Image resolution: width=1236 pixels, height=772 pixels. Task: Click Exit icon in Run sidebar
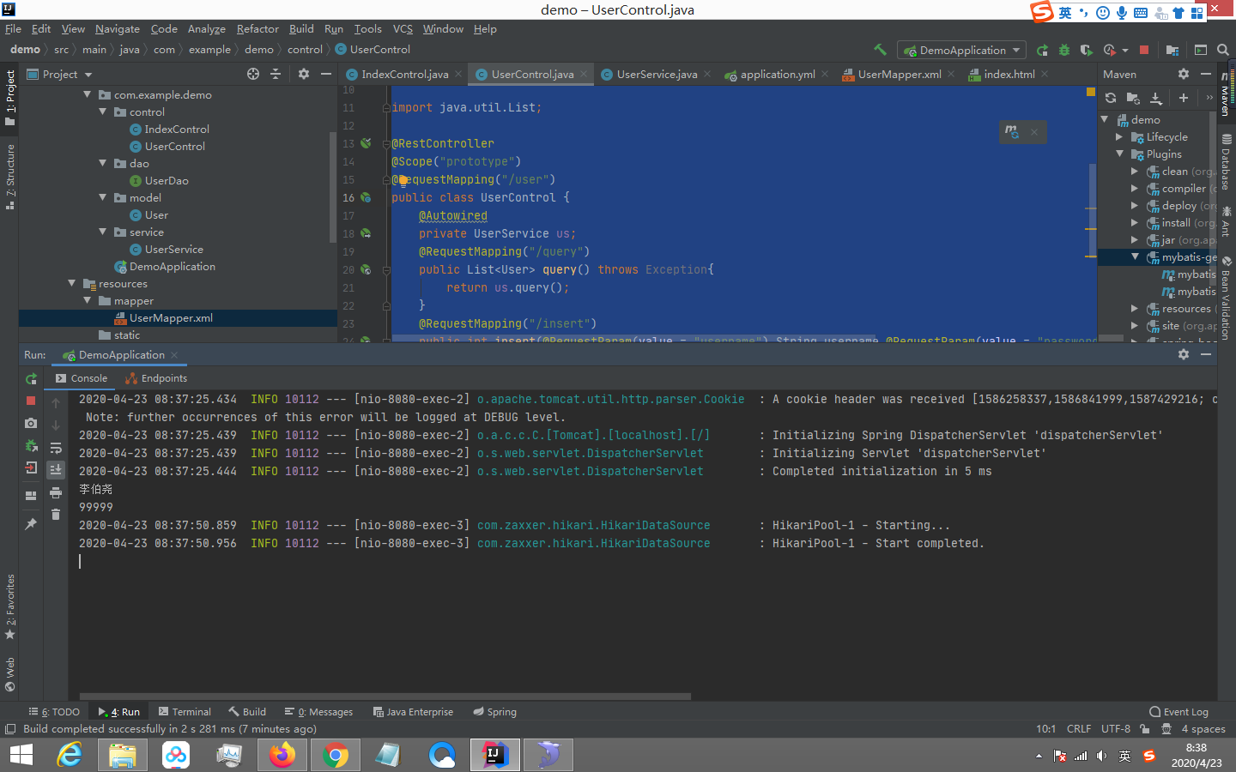click(x=31, y=467)
